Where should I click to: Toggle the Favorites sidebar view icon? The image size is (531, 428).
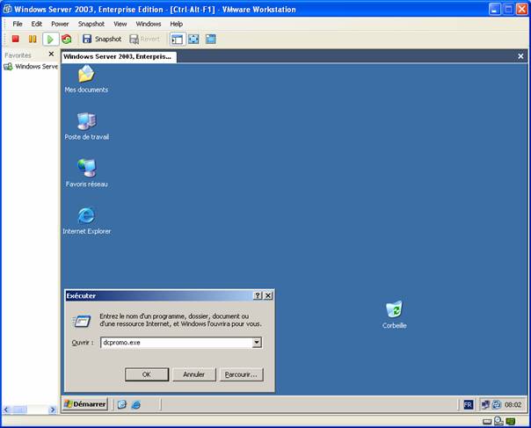[x=177, y=39]
